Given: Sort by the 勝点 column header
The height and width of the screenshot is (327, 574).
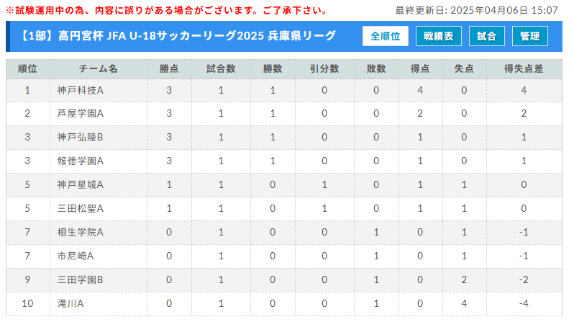Looking at the screenshot, I should pos(169,68).
